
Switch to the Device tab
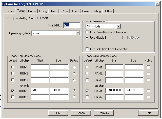(x=10, y=11)
